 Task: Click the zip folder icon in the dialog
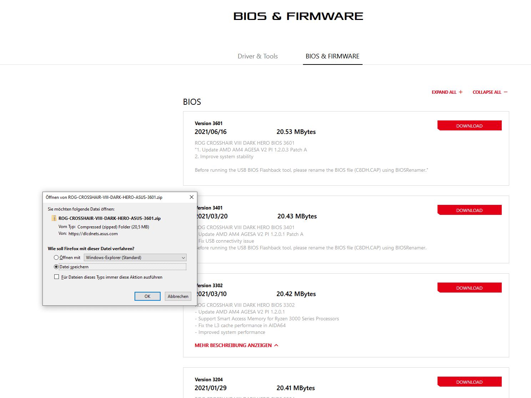pyautogui.click(x=54, y=218)
